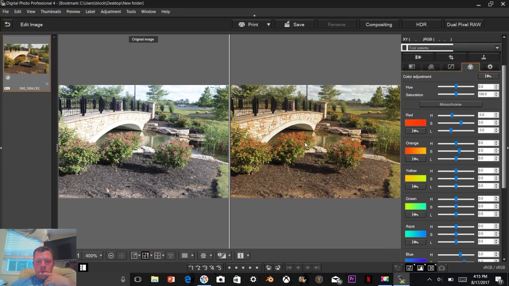This screenshot has width=509, height=286.
Task: Open the Tools menu
Action: [131, 12]
